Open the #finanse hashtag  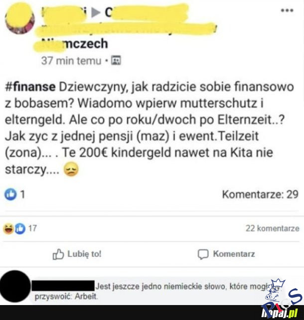(x=30, y=87)
